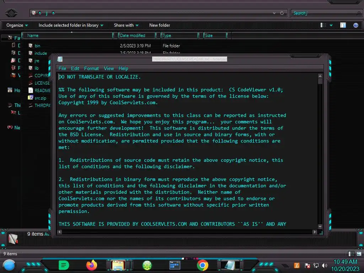Open the blue window-grid taskbar app
Screen dimensions: 364x273
tap(175, 265)
